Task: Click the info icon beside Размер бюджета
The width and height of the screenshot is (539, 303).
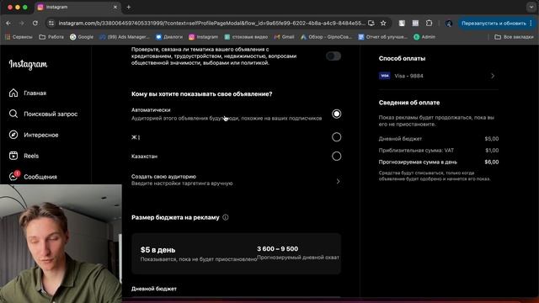Action: tap(226, 217)
